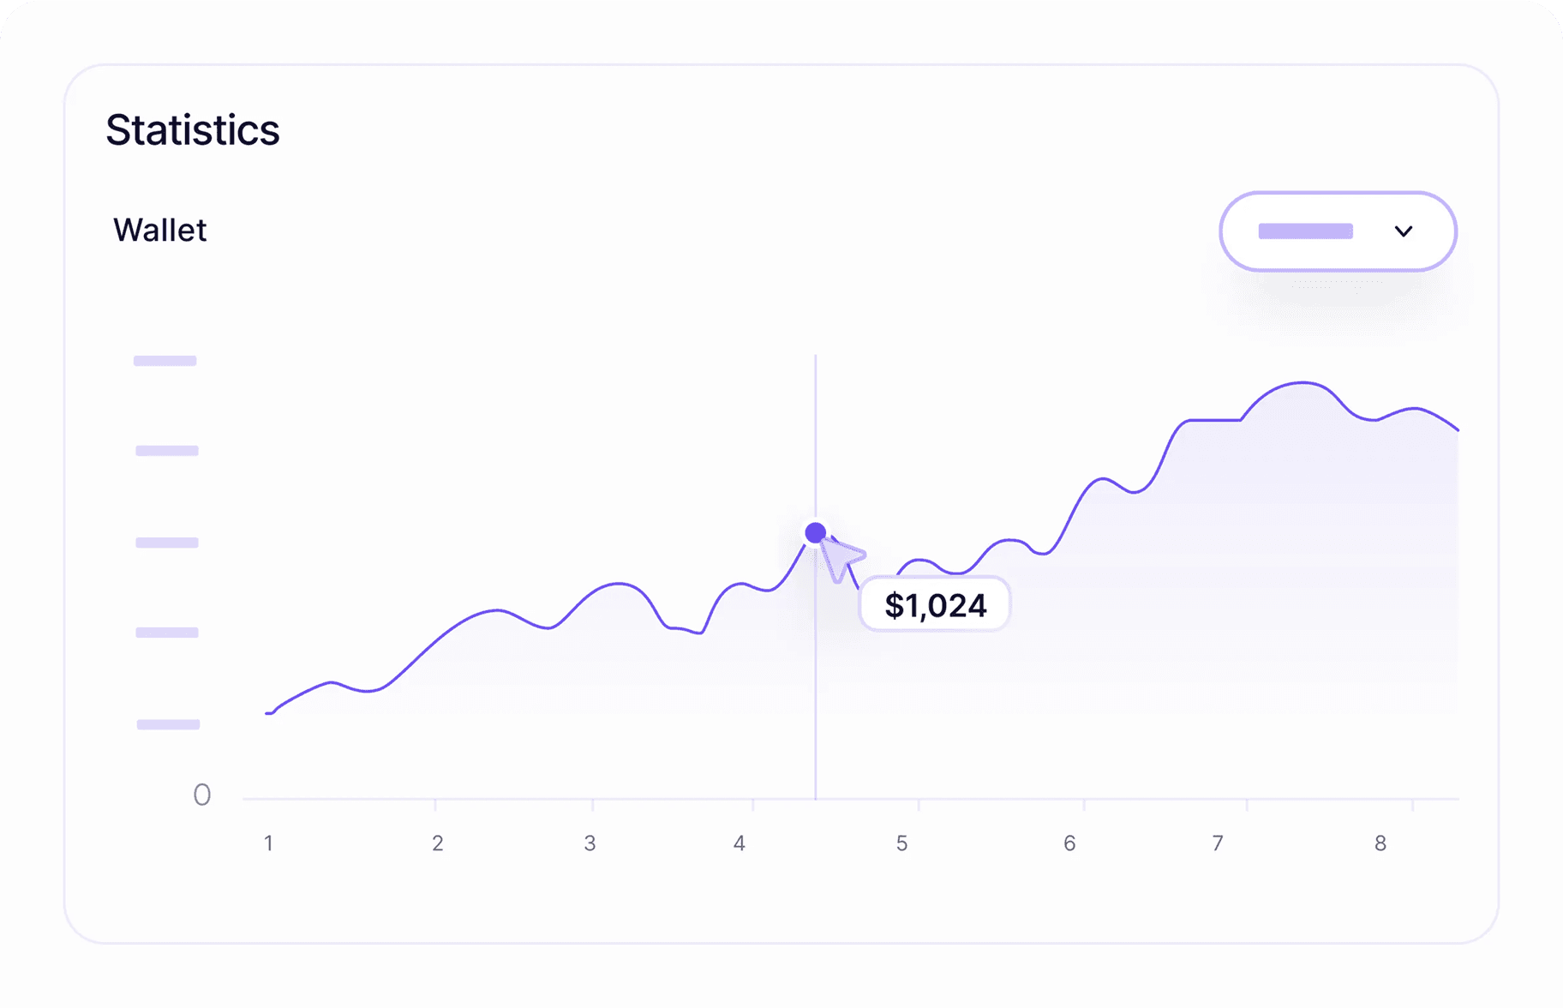Click the highlighted purple data point dot
The height and width of the screenshot is (1008, 1563).
pyautogui.click(x=816, y=532)
